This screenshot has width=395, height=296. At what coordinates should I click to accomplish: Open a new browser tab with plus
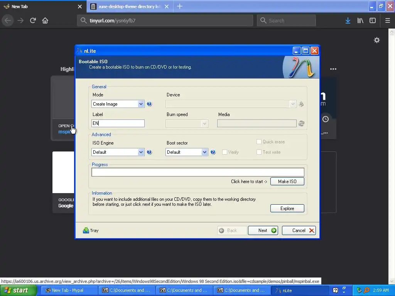click(180, 6)
